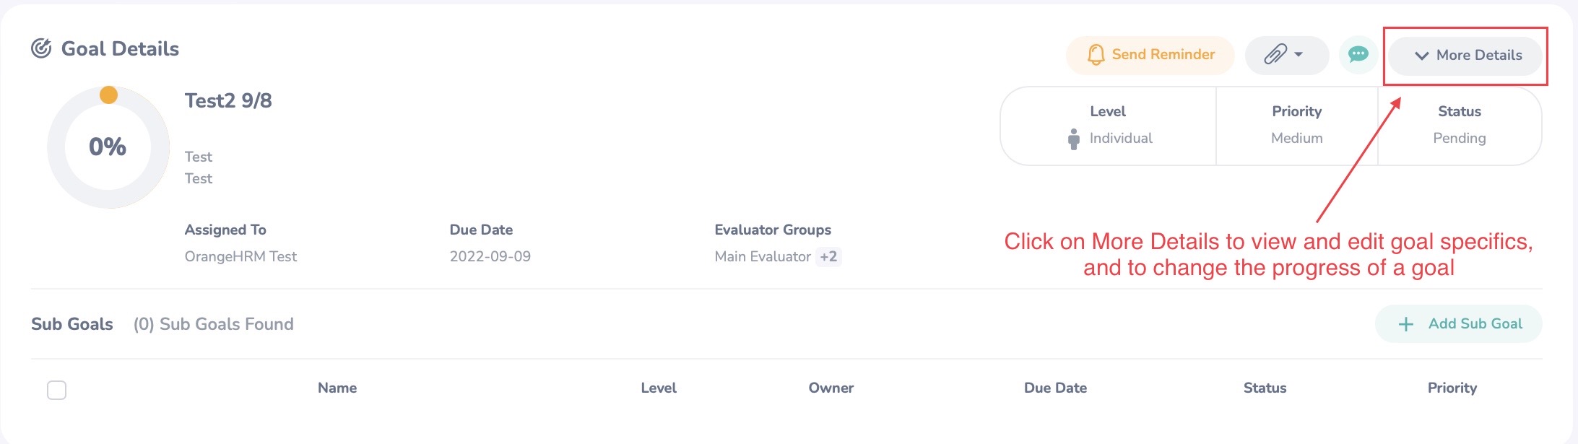This screenshot has width=1578, height=444.
Task: Sort sub goals by Name column
Action: point(337,388)
